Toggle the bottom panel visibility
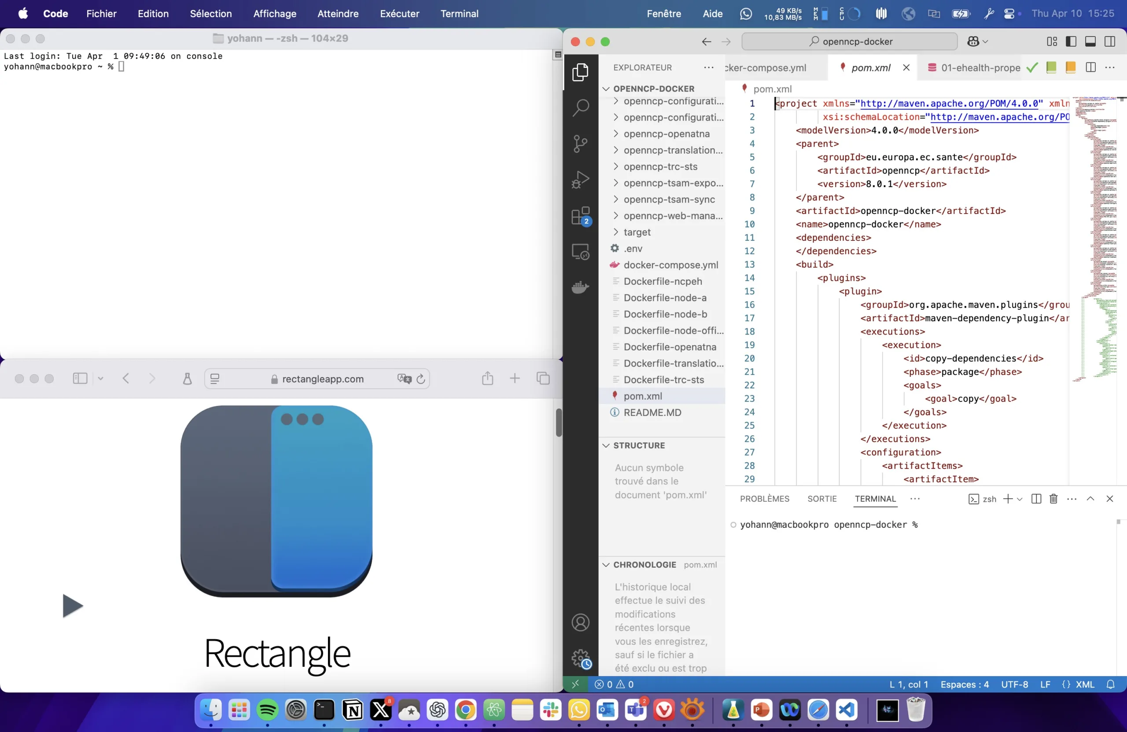1127x732 pixels. click(1090, 42)
